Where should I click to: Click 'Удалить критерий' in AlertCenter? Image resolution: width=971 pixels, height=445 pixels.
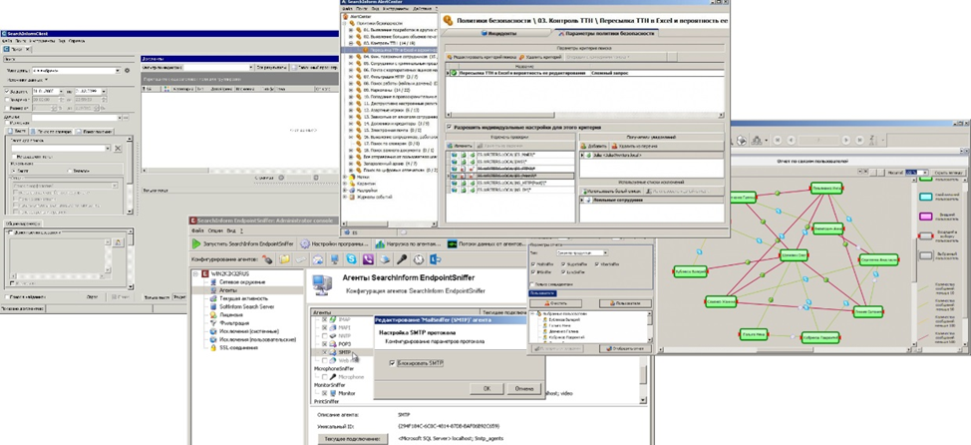click(540, 57)
